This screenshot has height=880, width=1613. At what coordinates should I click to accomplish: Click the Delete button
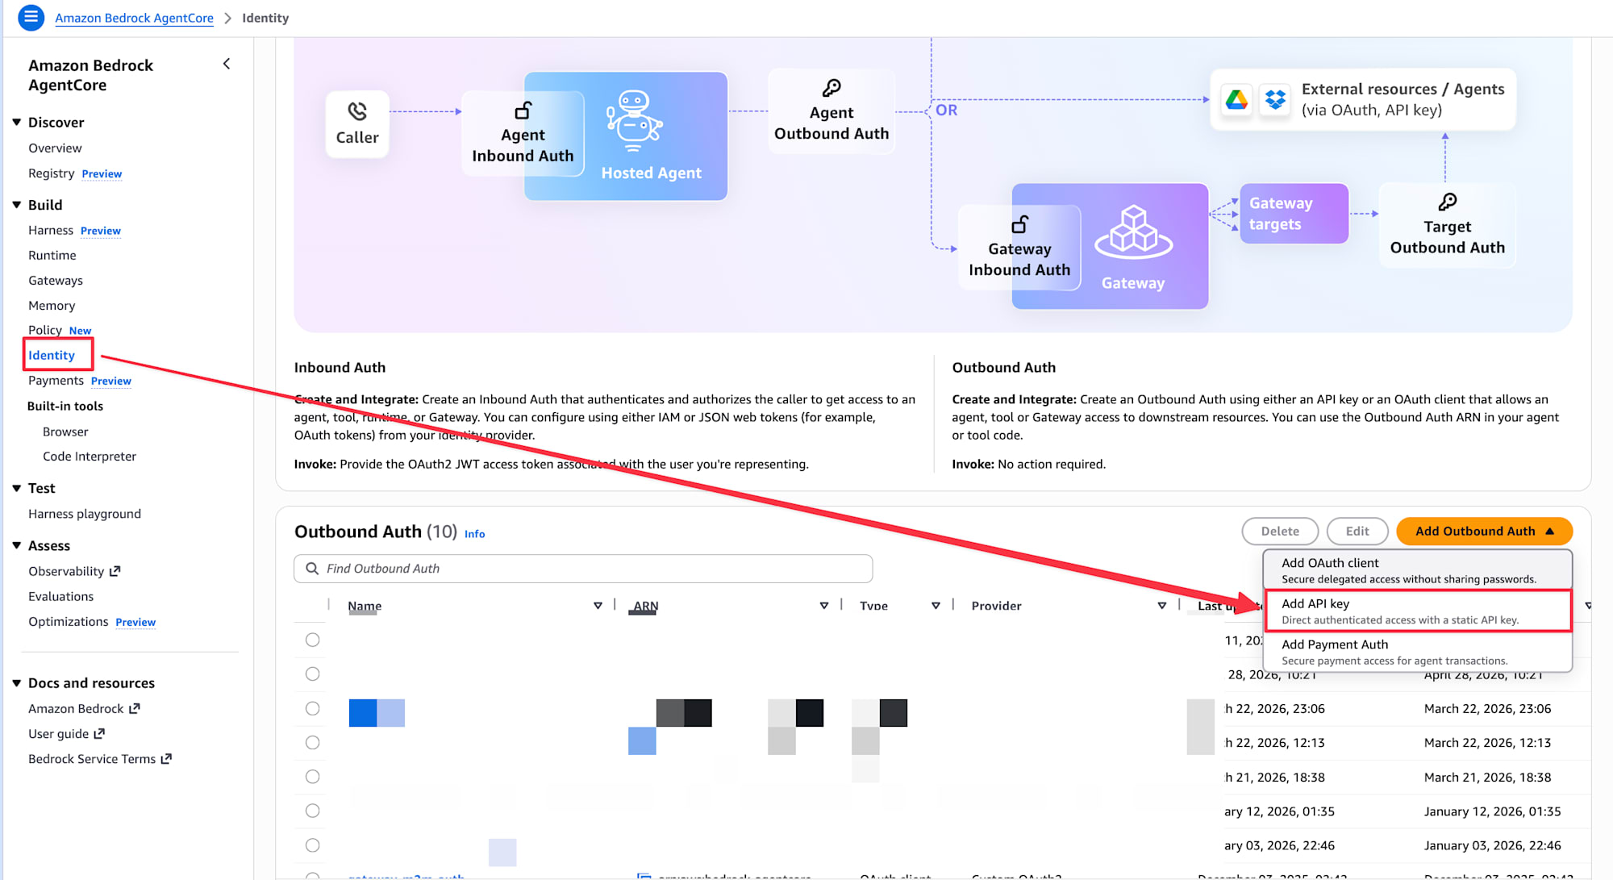(x=1280, y=531)
